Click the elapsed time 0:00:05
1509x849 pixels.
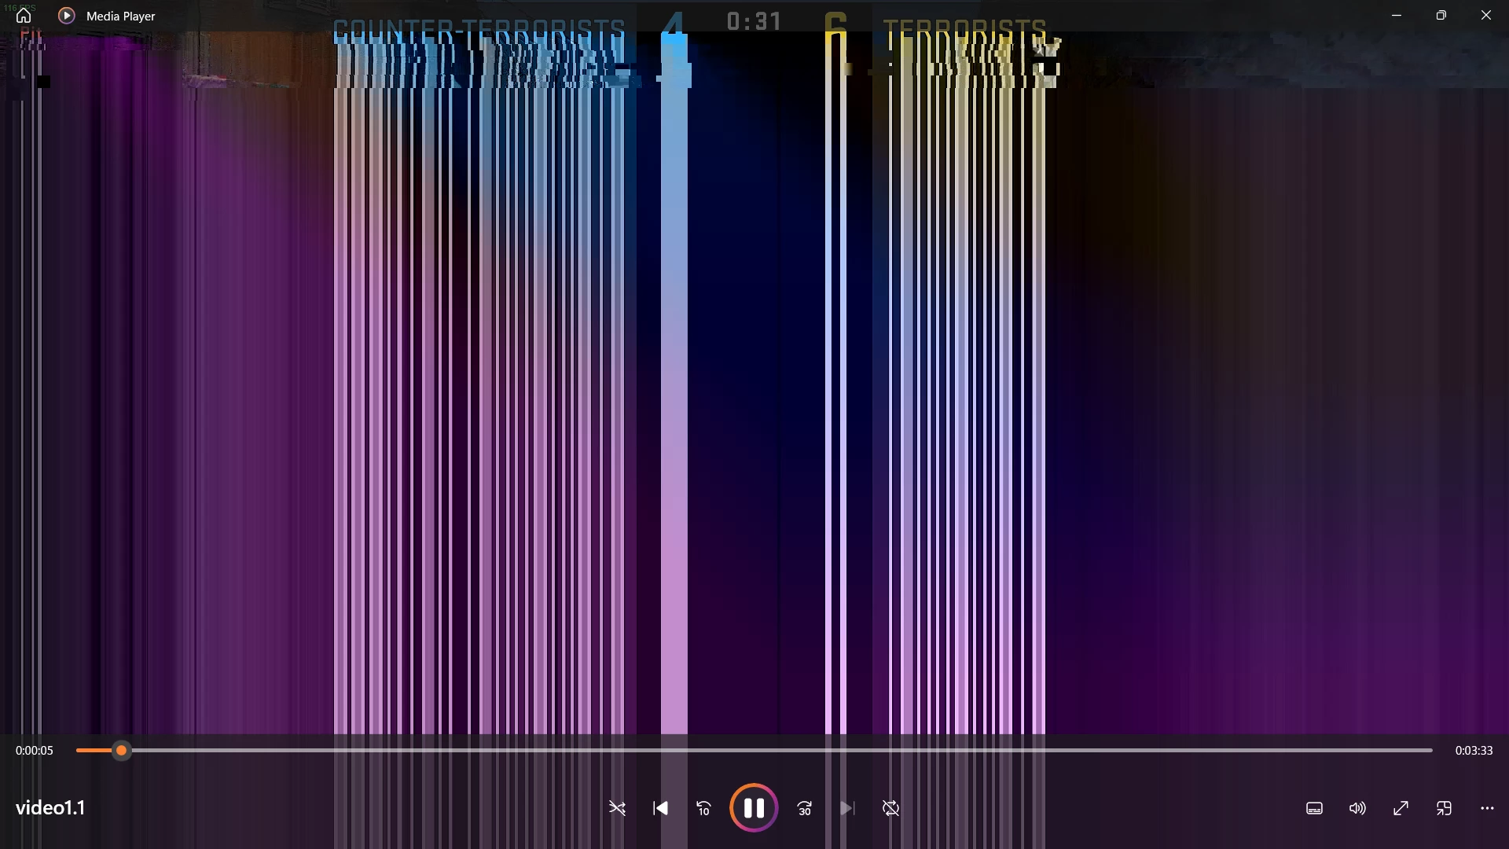[x=35, y=751]
